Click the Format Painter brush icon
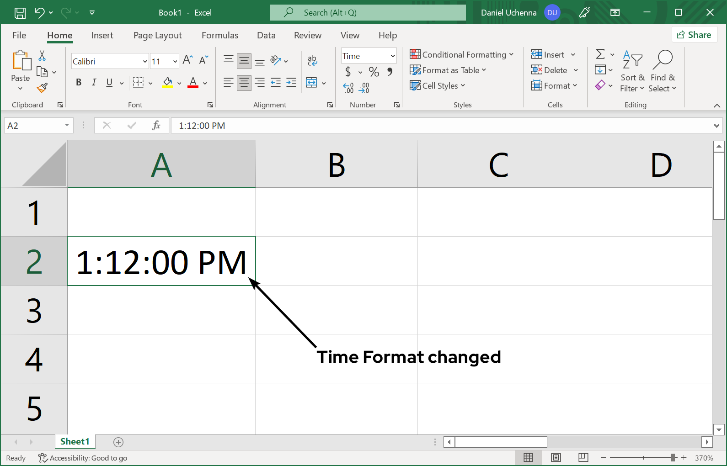This screenshot has height=466, width=727. [x=43, y=88]
